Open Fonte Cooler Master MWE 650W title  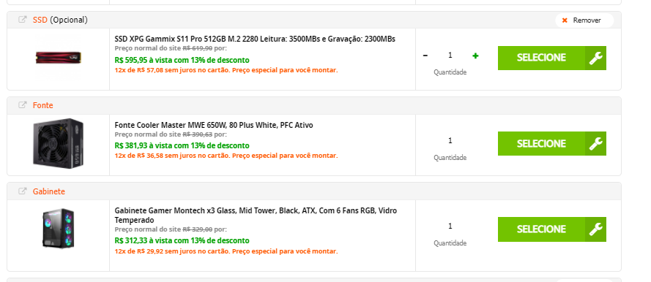(x=214, y=125)
